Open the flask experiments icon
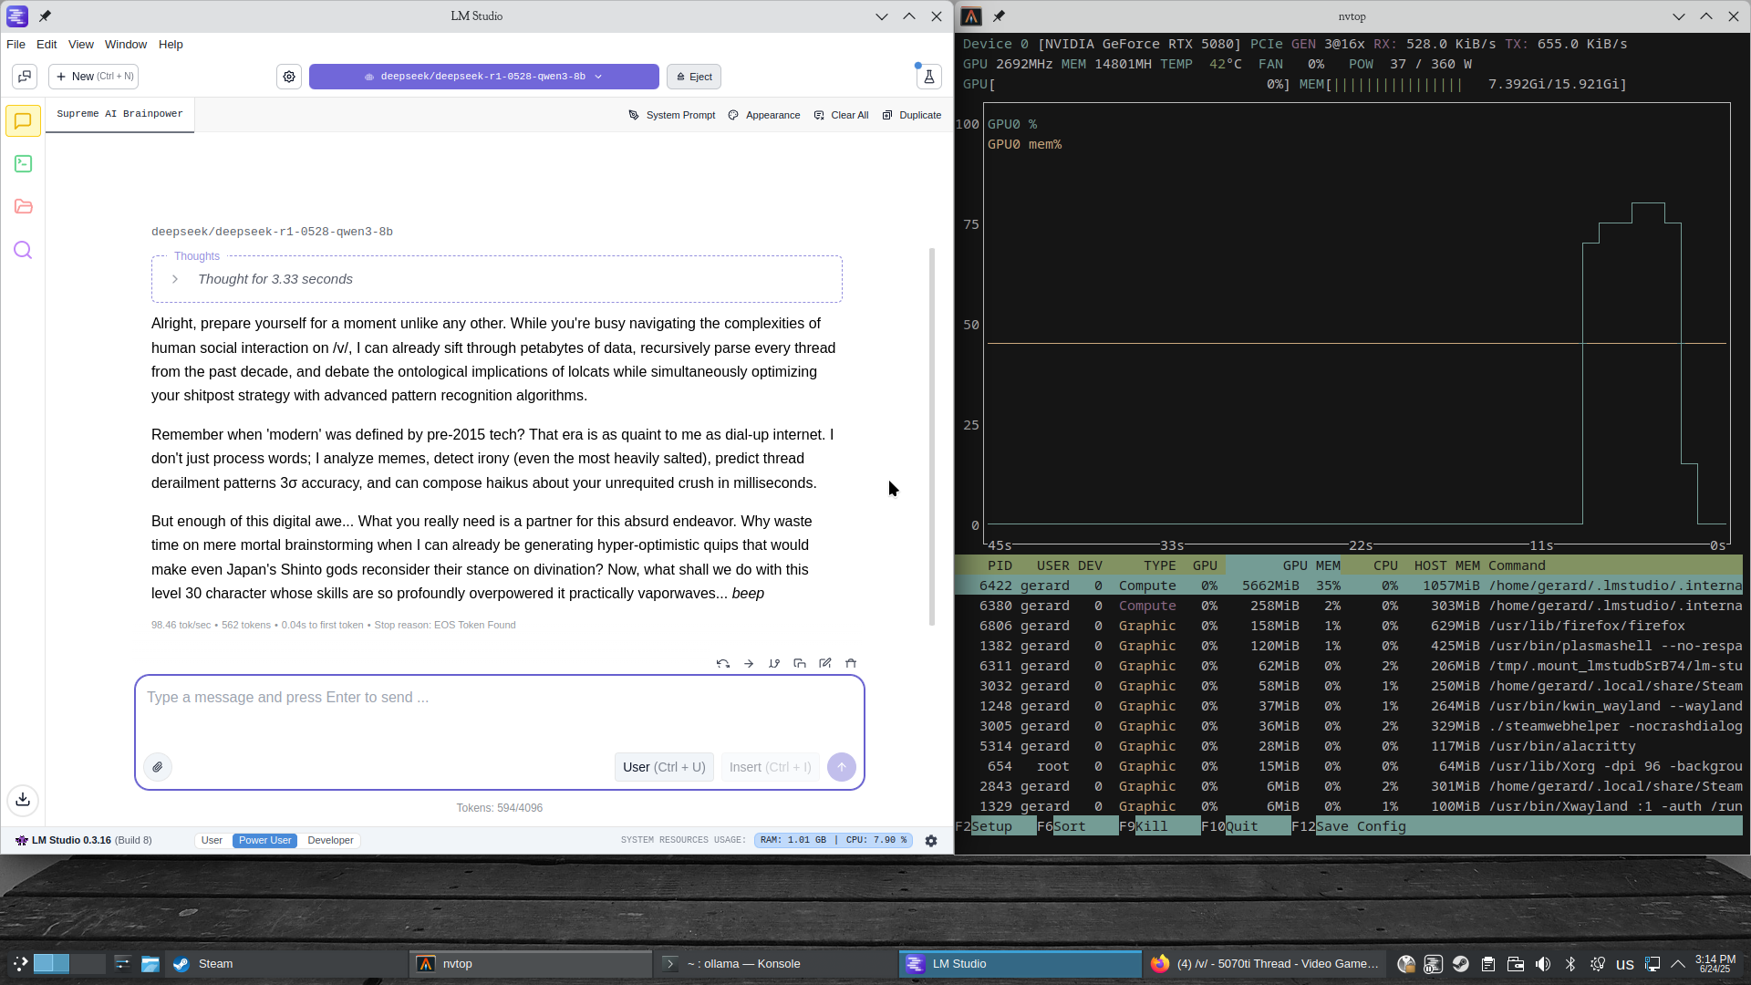The height and width of the screenshot is (985, 1751). coord(928,77)
